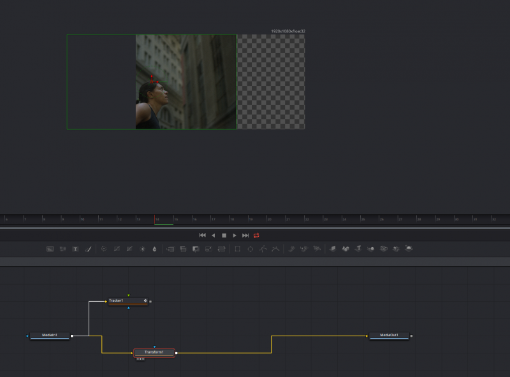510x377 pixels.
Task: Select the Polygon mask tool
Action: [x=263, y=249]
